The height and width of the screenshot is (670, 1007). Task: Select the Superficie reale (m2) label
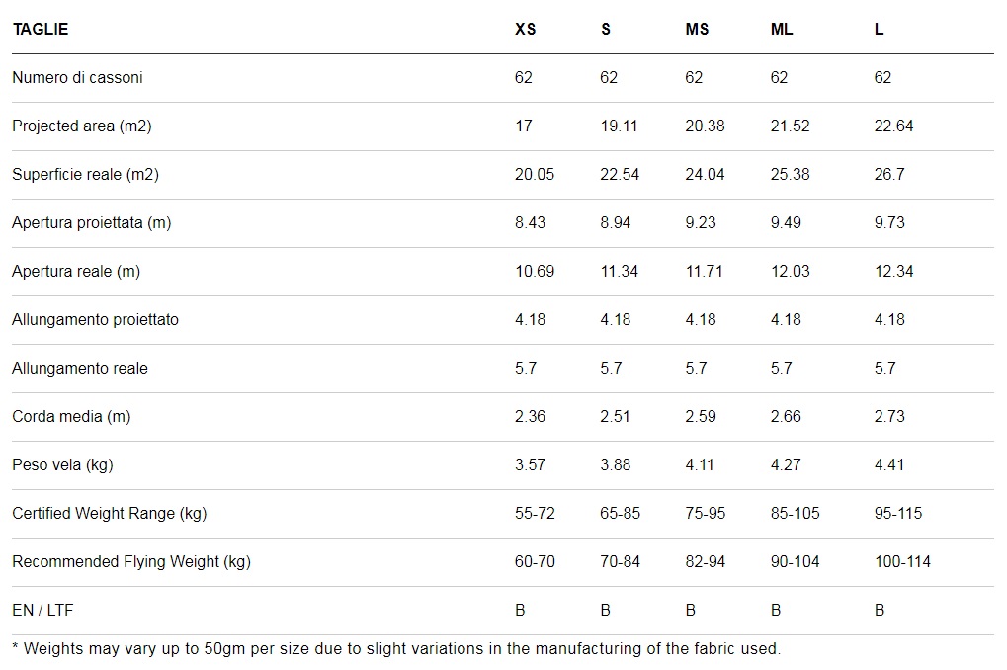point(85,174)
